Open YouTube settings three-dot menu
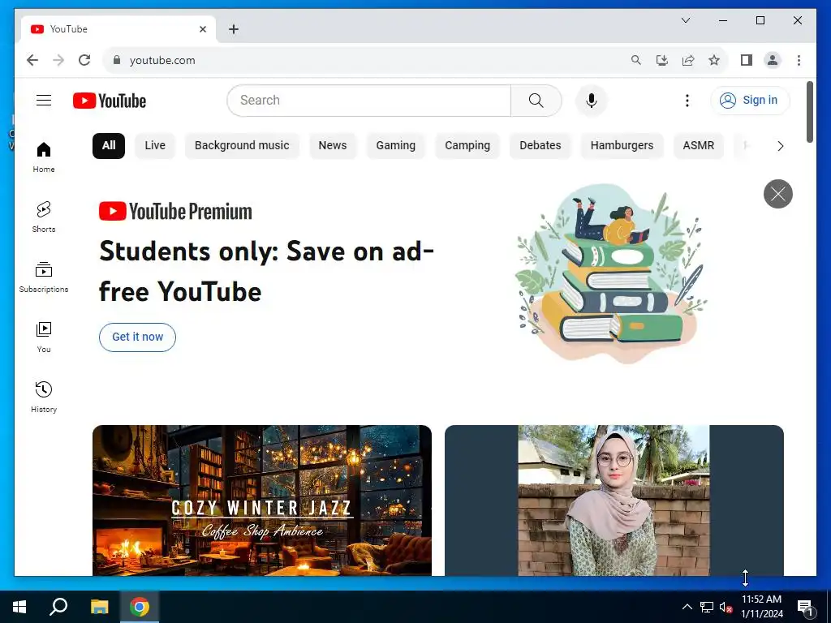Image resolution: width=831 pixels, height=623 pixels. click(687, 100)
